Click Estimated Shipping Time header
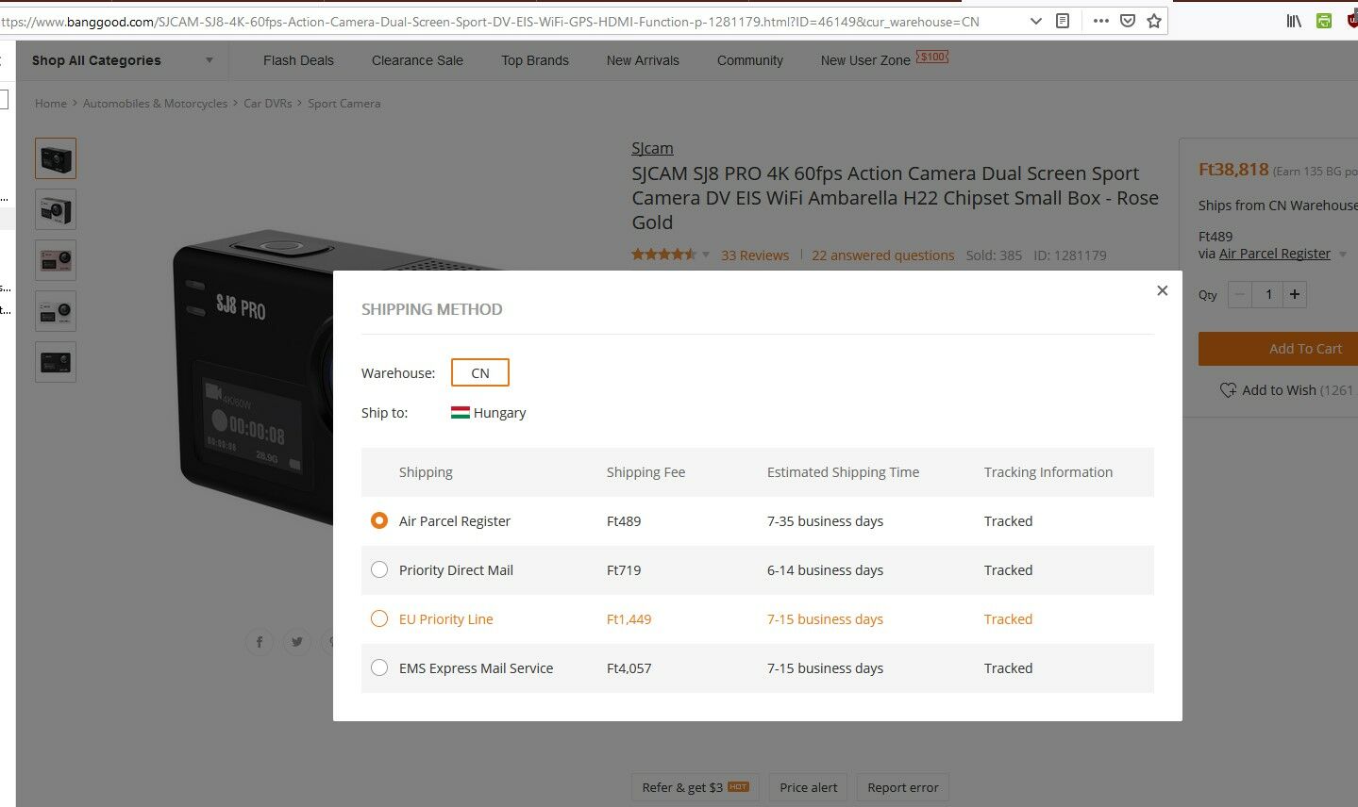 [x=843, y=472]
